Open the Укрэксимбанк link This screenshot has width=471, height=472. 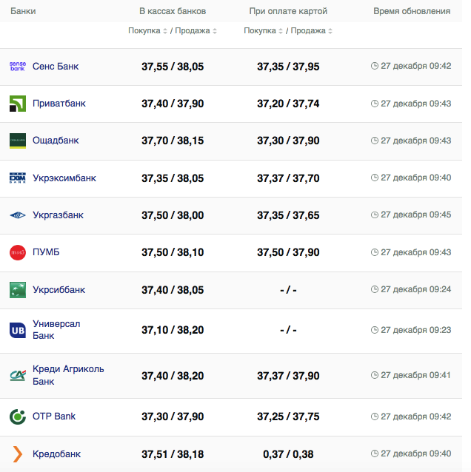[64, 178]
